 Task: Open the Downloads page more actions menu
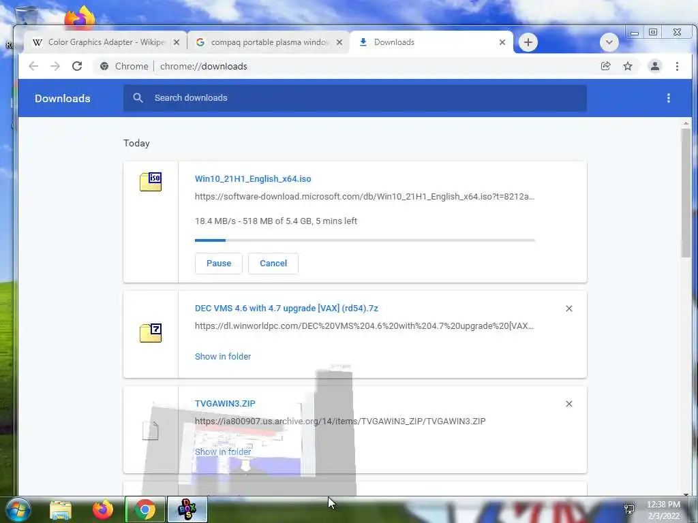pyautogui.click(x=668, y=98)
